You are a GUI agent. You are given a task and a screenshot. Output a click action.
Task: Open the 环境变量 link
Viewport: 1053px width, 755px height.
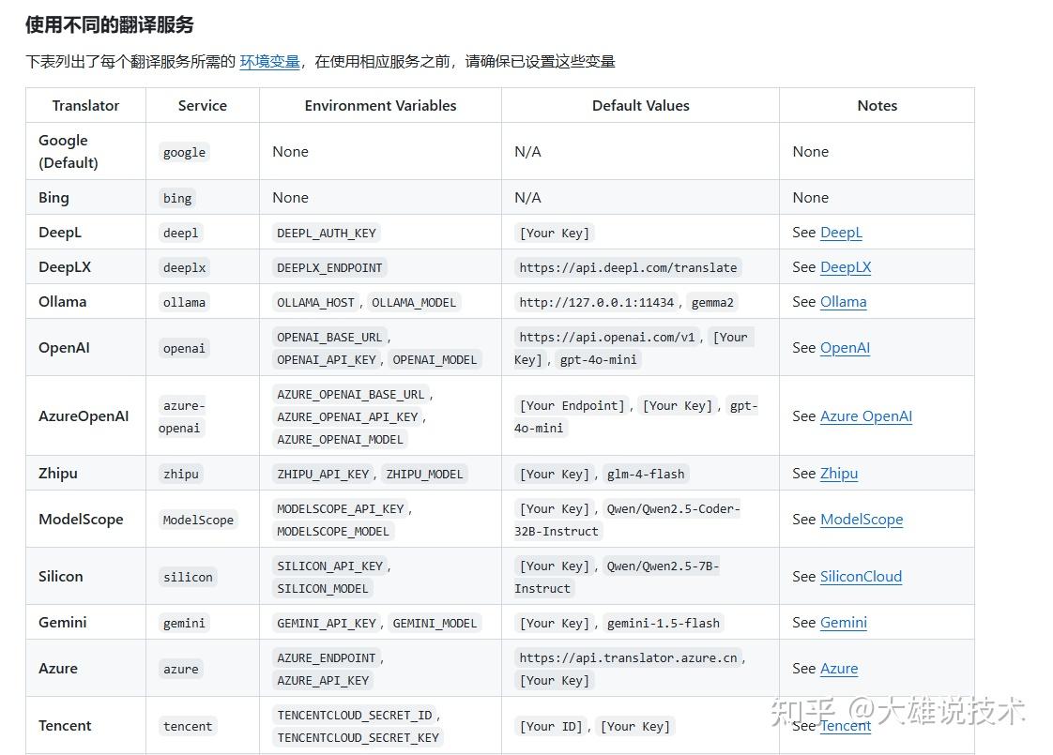(269, 62)
